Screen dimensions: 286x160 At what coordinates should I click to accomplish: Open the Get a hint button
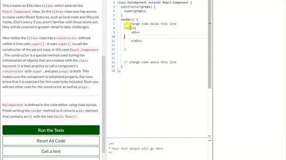tap(51, 151)
